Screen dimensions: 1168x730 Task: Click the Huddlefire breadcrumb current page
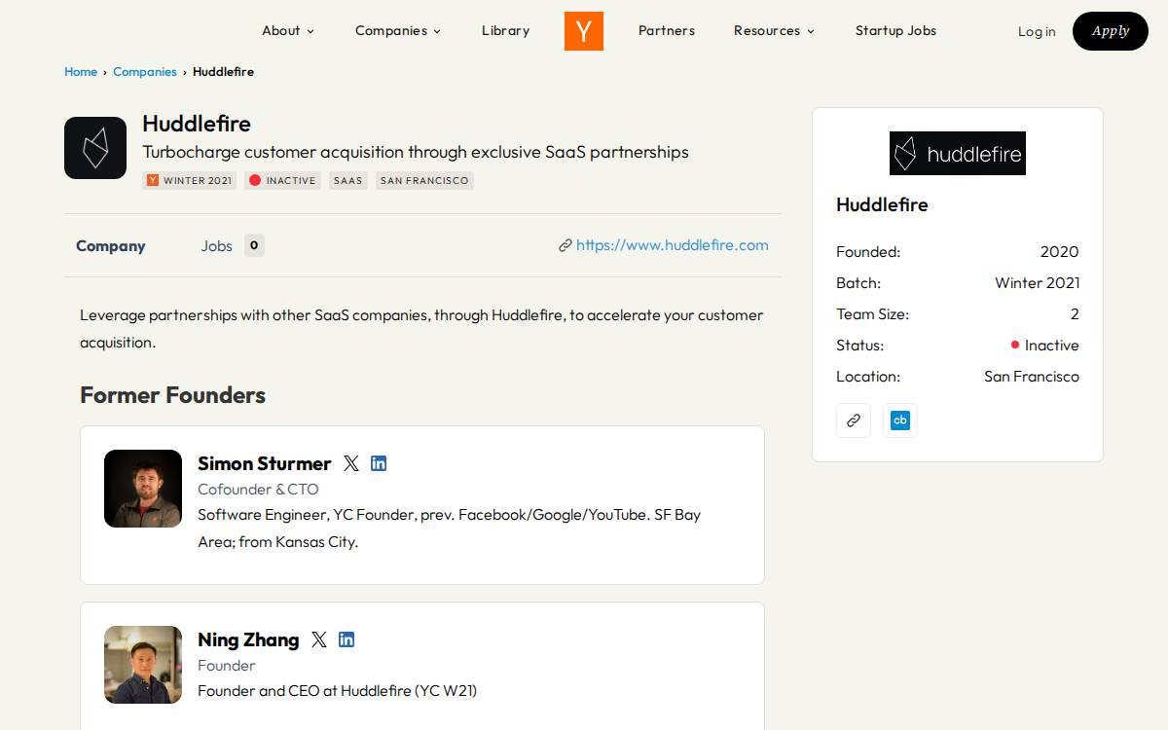click(223, 72)
